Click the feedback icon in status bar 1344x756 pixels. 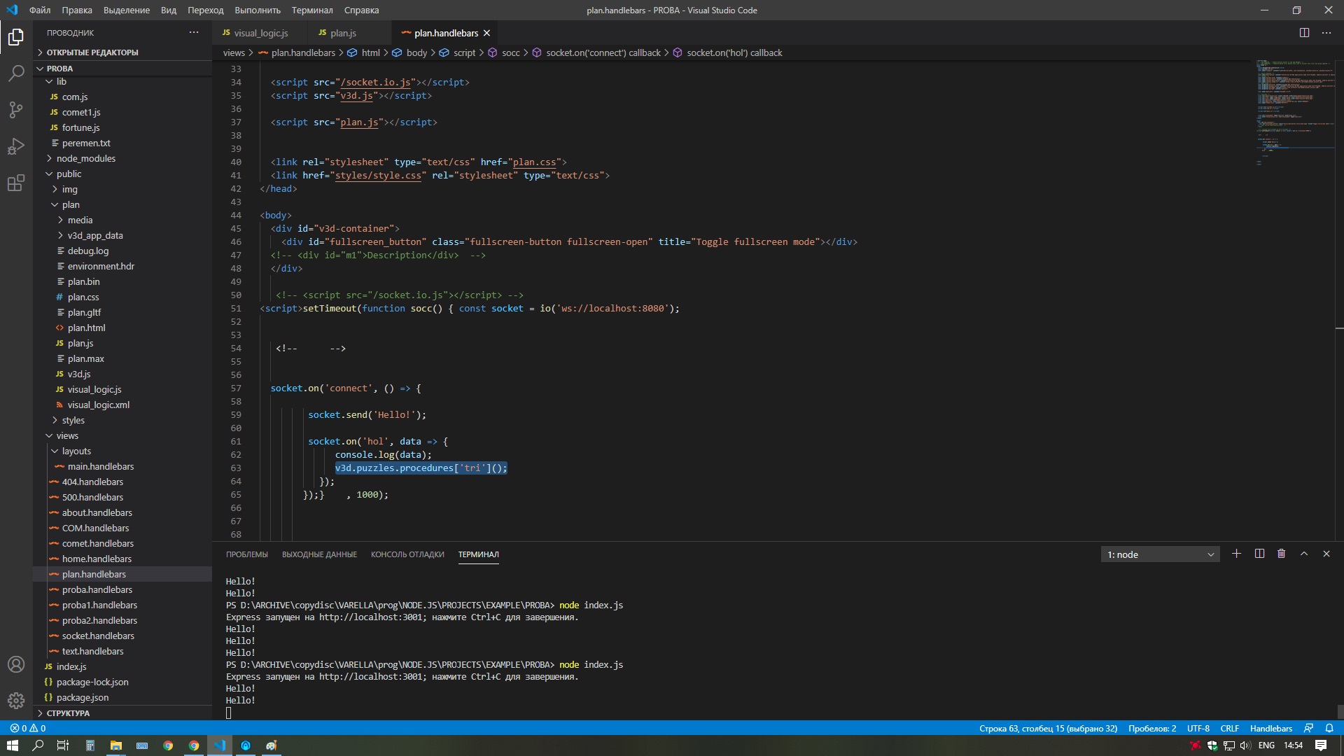click(x=1308, y=728)
